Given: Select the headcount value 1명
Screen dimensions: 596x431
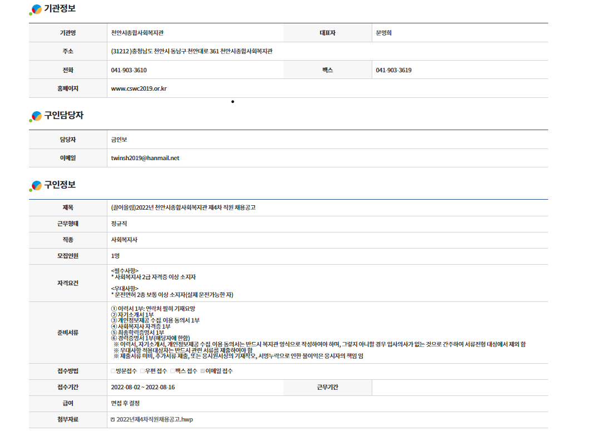Looking at the screenshot, I should click(x=115, y=256).
